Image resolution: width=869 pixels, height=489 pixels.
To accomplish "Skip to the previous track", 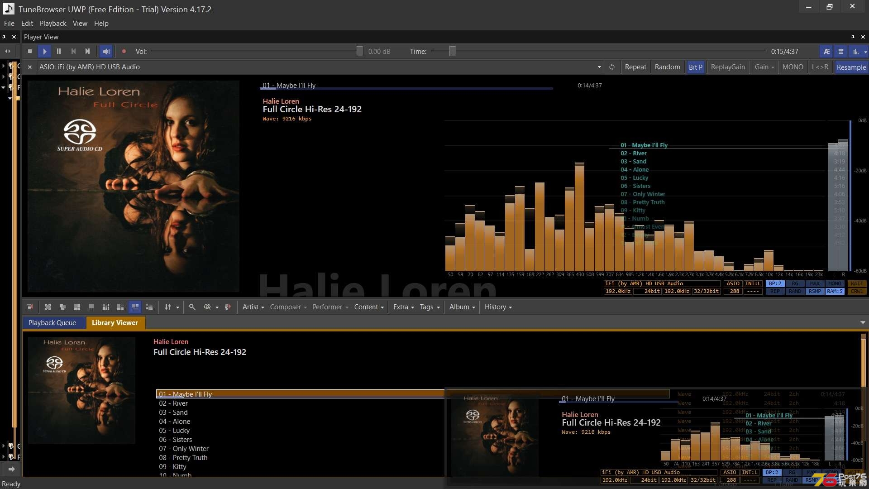I will 73,52.
